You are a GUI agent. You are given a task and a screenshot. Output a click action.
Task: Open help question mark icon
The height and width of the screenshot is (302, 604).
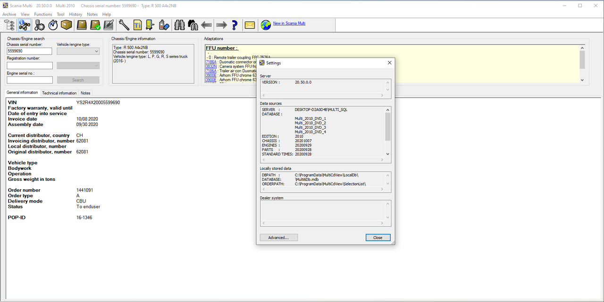pyautogui.click(x=234, y=25)
